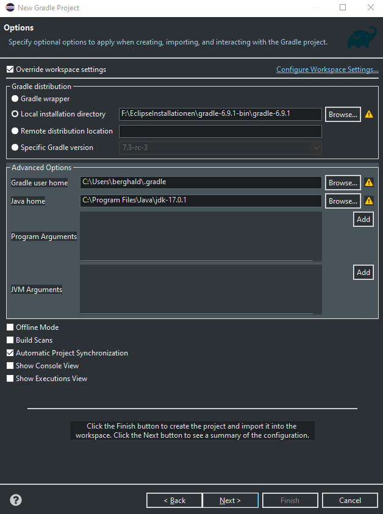Viewport: 383px width, 514px height.
Task: Click the Gradle distribution group label
Action: click(41, 86)
